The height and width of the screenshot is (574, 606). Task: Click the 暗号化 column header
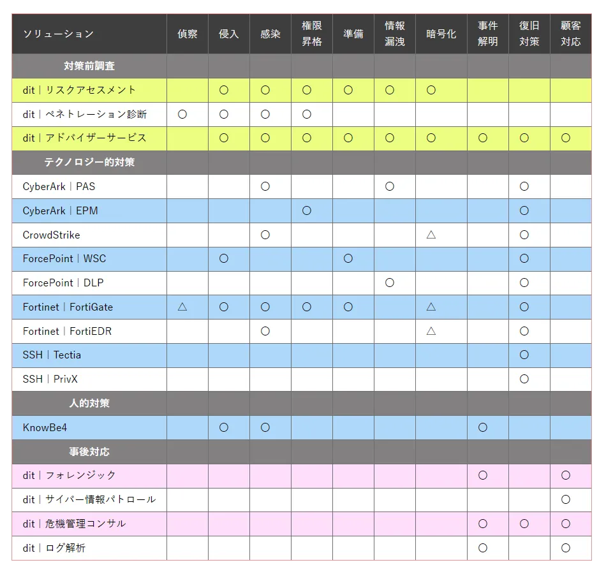click(441, 34)
